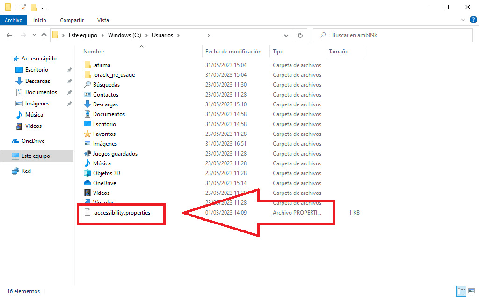
Task: Open the Juegos guardados folder
Action: click(115, 154)
